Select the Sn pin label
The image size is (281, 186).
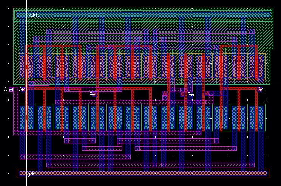190,95
